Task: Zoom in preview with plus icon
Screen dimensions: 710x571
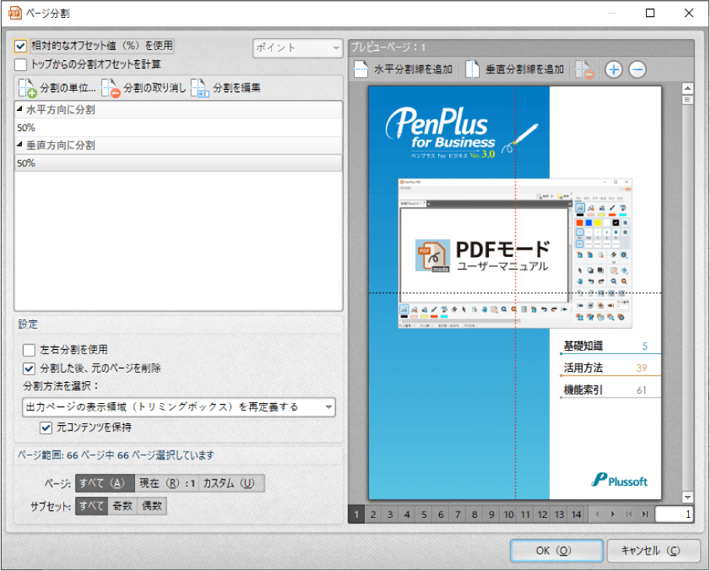Action: coord(614,70)
